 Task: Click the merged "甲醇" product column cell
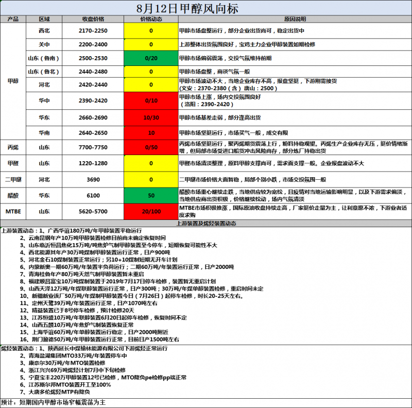click(13, 81)
